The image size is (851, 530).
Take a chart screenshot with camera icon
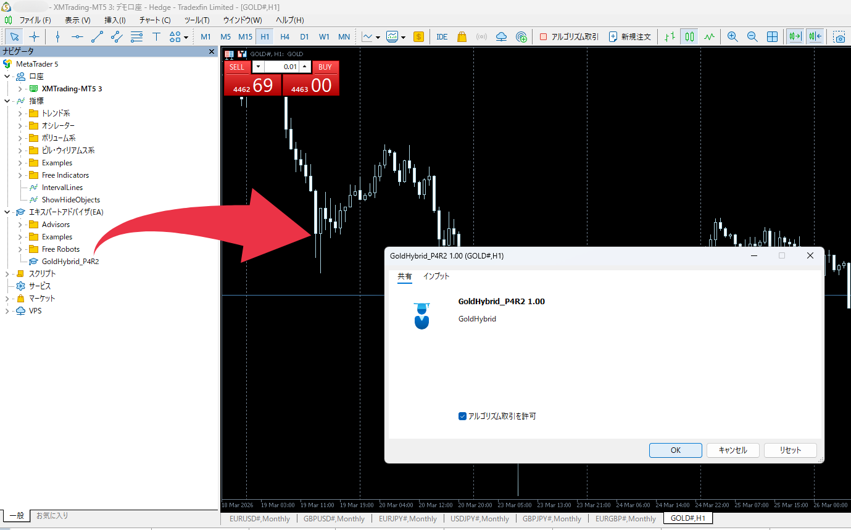pyautogui.click(x=839, y=37)
